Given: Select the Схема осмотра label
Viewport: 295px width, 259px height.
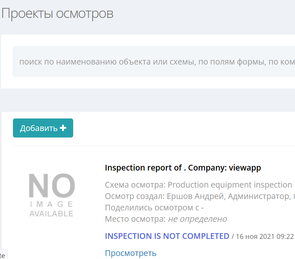Looking at the screenshot, I should [x=135, y=185].
